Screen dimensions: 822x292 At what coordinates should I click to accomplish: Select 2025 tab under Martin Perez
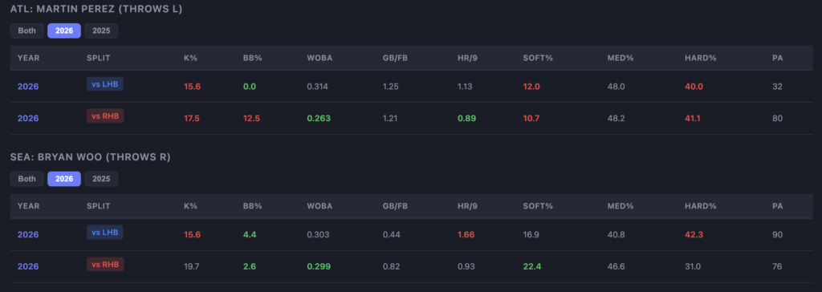click(x=101, y=31)
